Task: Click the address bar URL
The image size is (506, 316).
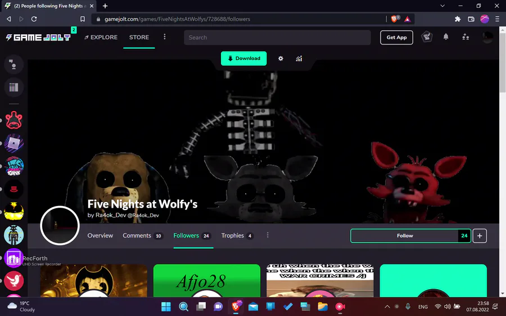Action: 177,19
